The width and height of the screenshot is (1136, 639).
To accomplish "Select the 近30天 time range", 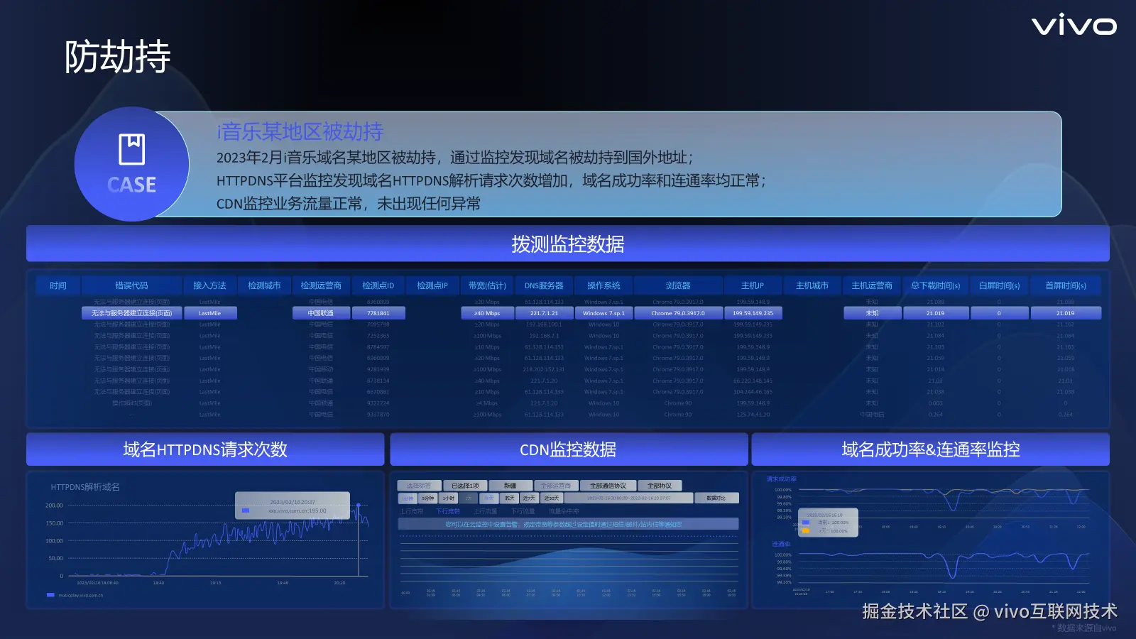I will (552, 498).
